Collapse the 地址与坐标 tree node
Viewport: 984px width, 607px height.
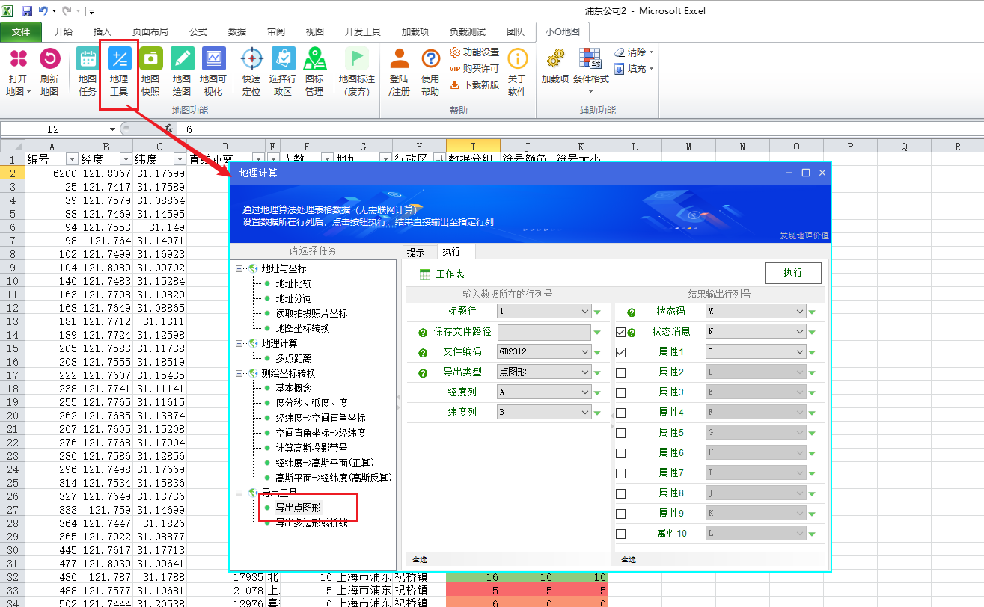(239, 268)
